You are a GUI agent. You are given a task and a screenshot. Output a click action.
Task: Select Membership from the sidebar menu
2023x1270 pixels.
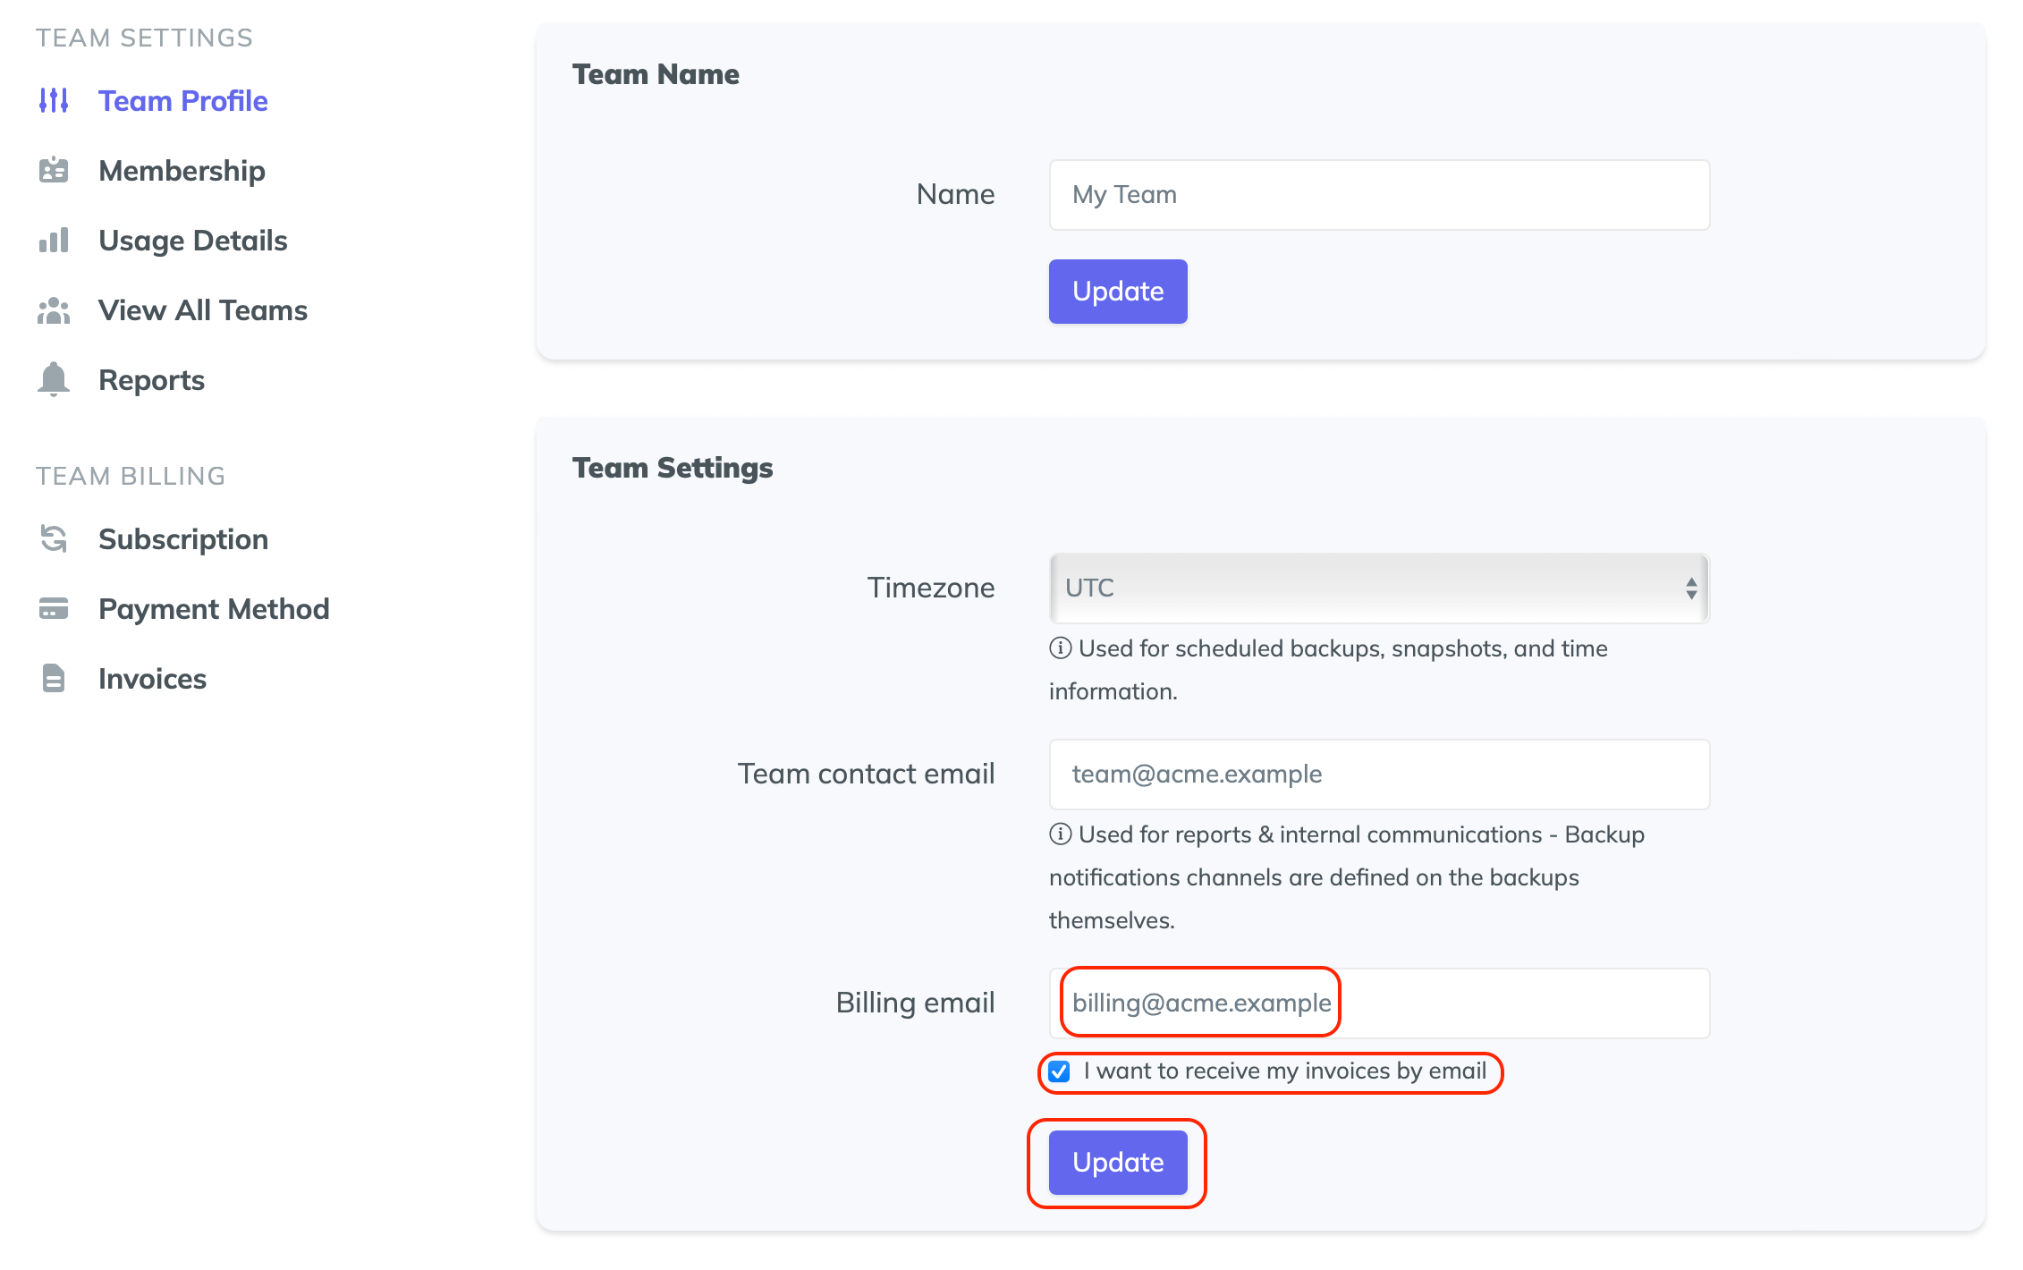182,171
